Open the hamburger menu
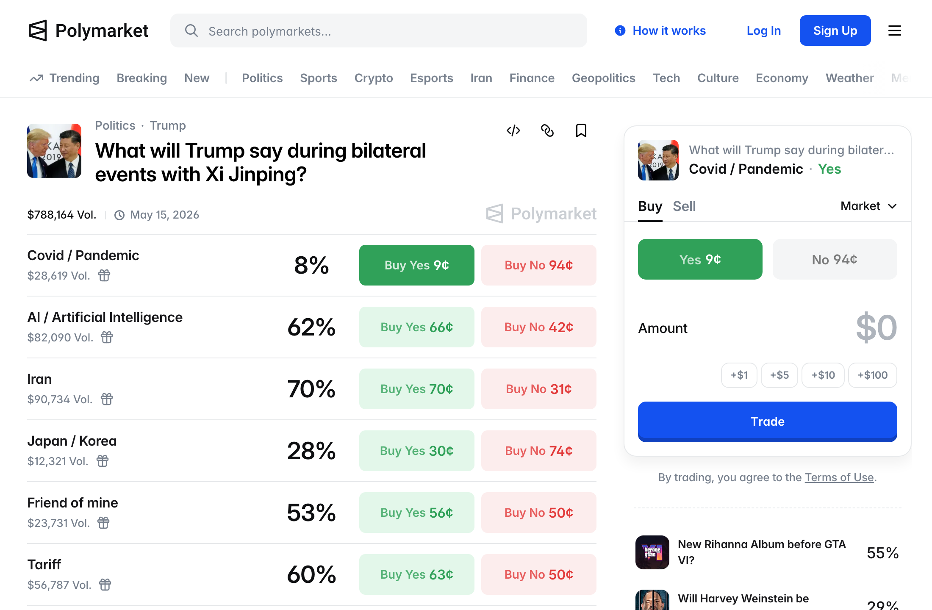Screen dimensions: 932x610 [895, 30]
